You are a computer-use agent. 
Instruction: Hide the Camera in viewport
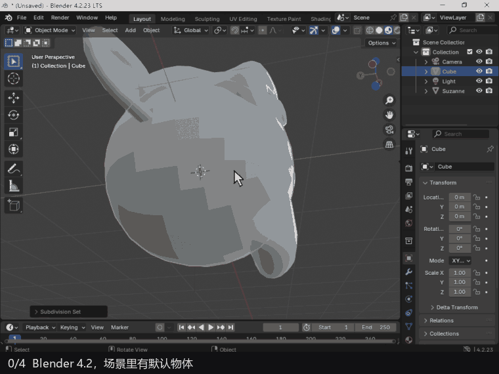pos(479,62)
